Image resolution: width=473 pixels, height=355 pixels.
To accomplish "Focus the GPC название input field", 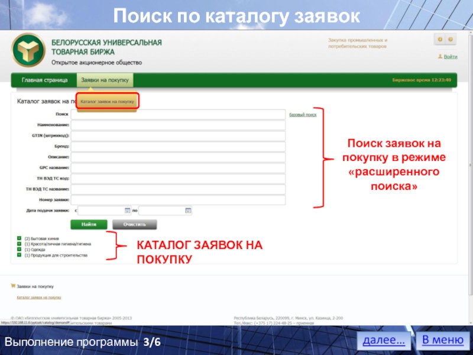I will [x=178, y=168].
